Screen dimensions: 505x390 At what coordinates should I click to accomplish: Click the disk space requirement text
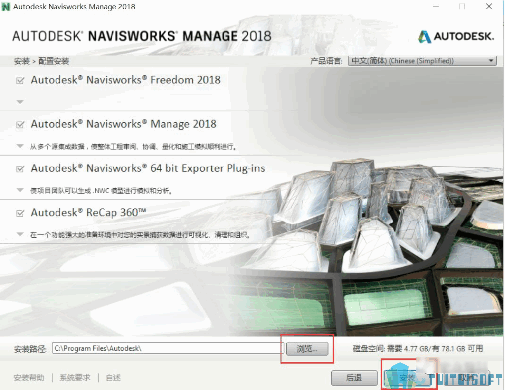(x=418, y=348)
